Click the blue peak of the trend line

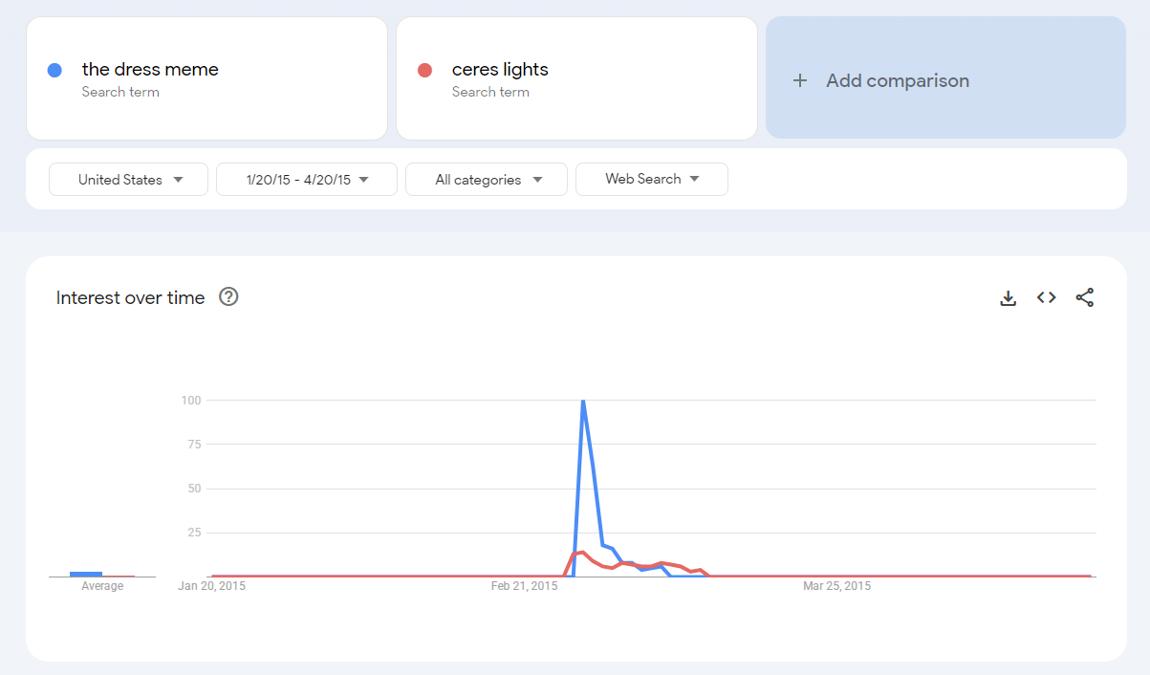tap(583, 402)
